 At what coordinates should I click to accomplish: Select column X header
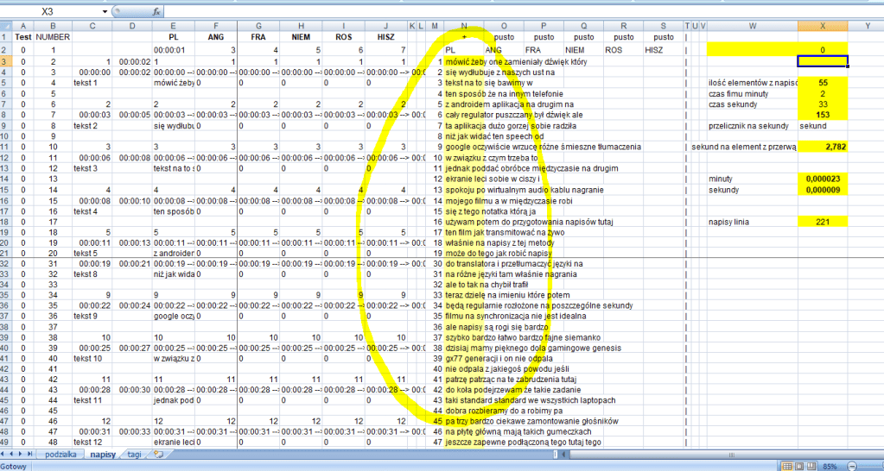pos(822,26)
